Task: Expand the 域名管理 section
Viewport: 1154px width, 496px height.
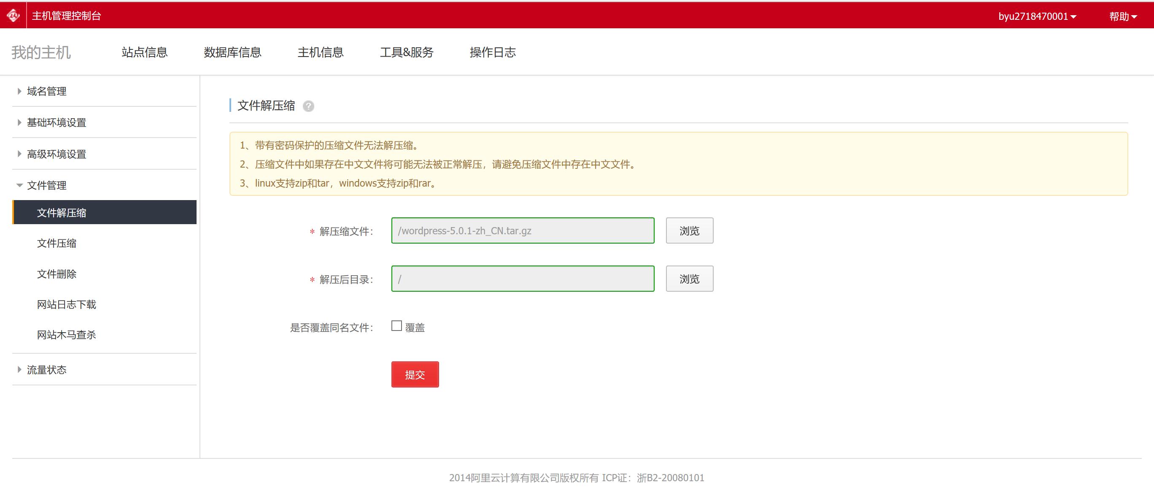Action: point(46,92)
